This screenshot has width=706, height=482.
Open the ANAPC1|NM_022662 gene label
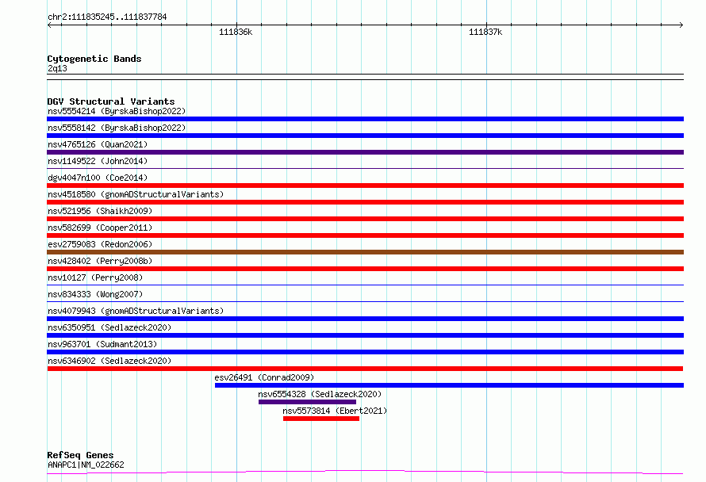pos(86,465)
